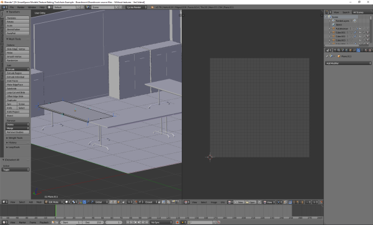Toggle visibility of Cube.002
The width and height of the screenshot is (373, 225).
[360, 37]
